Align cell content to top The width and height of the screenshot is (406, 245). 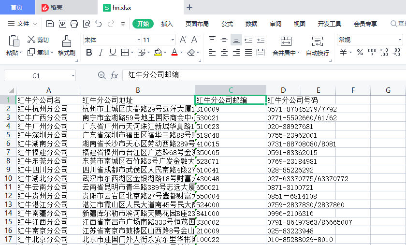(x=212, y=40)
